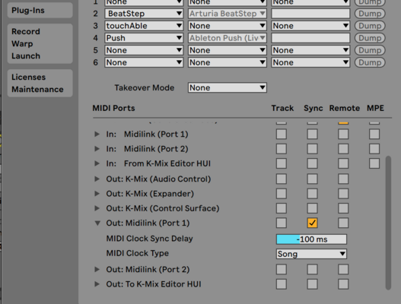Enable Track for Out: To K-Mix Editor HUI
Screen dimensions: 401x304
[282, 284]
